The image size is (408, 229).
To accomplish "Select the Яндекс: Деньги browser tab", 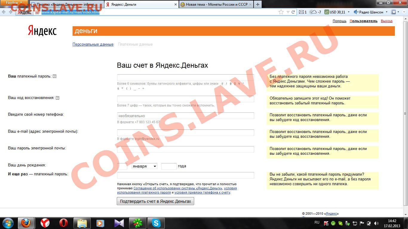I will pos(142,5).
